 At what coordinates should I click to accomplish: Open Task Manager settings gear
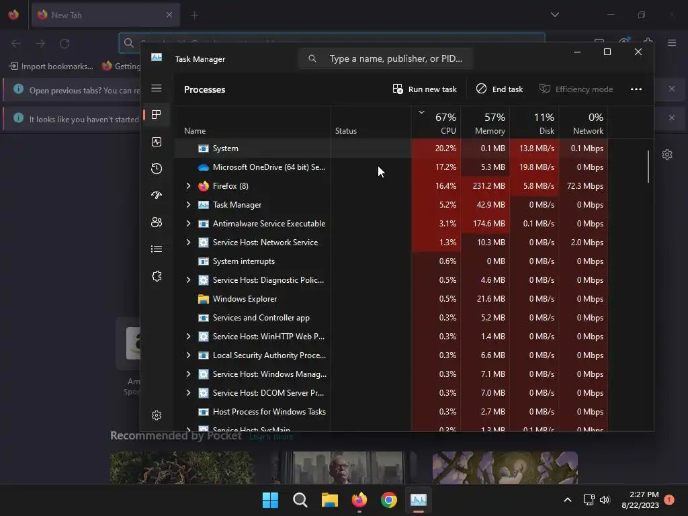(x=157, y=415)
